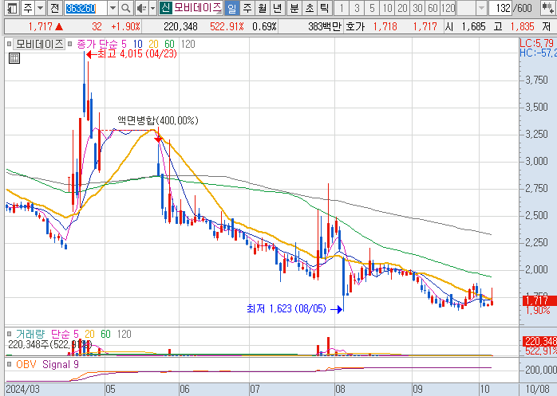Click the 10/08 date label at axis end
Viewport: 557px width, 396px height.
[538, 390]
